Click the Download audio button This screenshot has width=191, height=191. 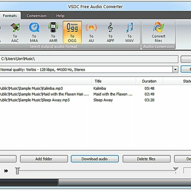[95, 159]
